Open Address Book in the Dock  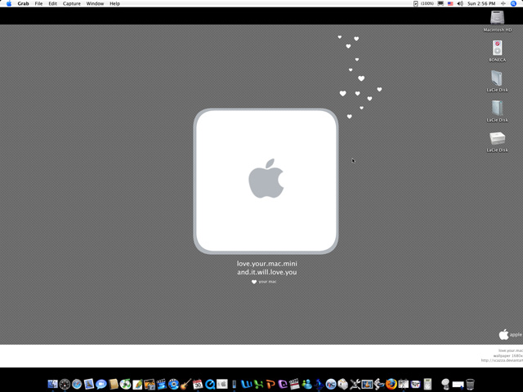click(114, 385)
